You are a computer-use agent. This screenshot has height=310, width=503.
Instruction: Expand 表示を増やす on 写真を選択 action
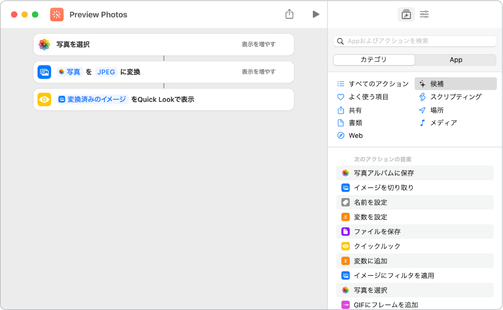259,44
